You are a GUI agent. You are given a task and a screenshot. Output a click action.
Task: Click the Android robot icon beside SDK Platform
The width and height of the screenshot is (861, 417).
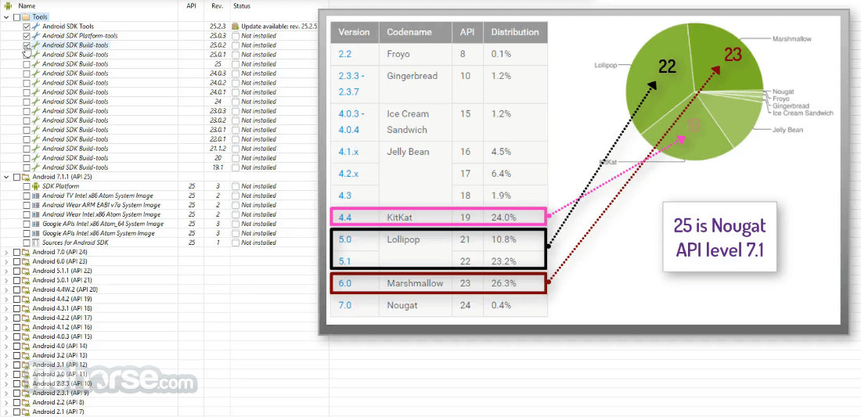pos(36,186)
